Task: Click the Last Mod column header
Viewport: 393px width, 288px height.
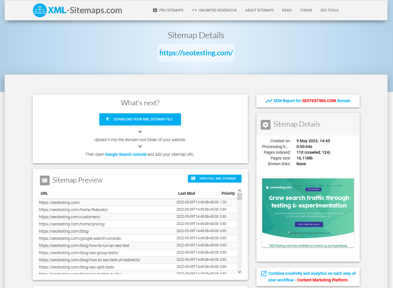Action: pos(186,193)
